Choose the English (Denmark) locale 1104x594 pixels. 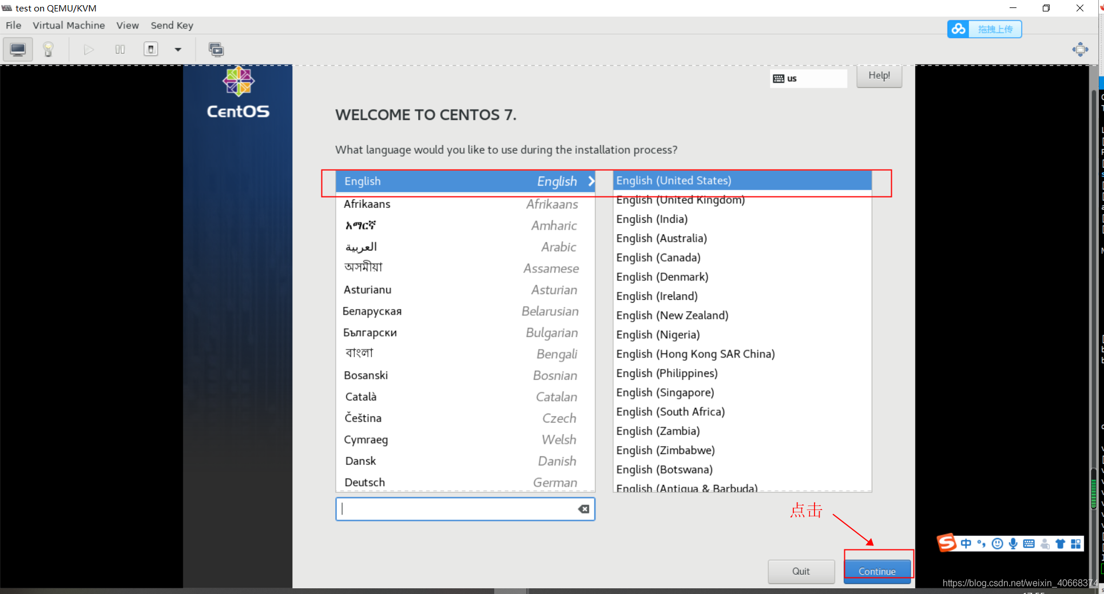pos(742,277)
